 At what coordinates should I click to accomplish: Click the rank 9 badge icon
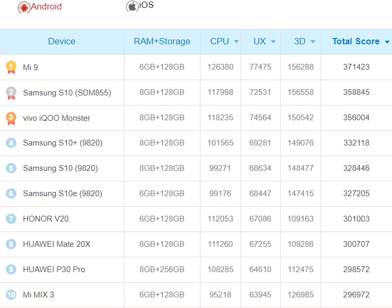pyautogui.click(x=11, y=269)
